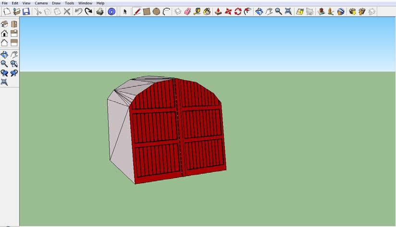Create a new model with the New icon
The width and height of the screenshot is (396, 227).
click(x=7, y=12)
